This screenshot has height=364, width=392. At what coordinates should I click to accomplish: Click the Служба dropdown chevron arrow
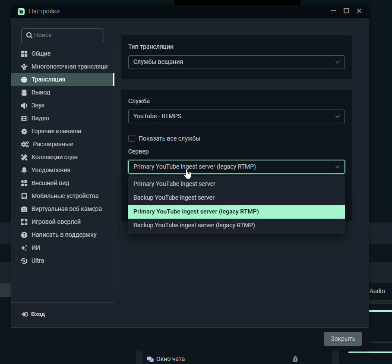(x=338, y=116)
